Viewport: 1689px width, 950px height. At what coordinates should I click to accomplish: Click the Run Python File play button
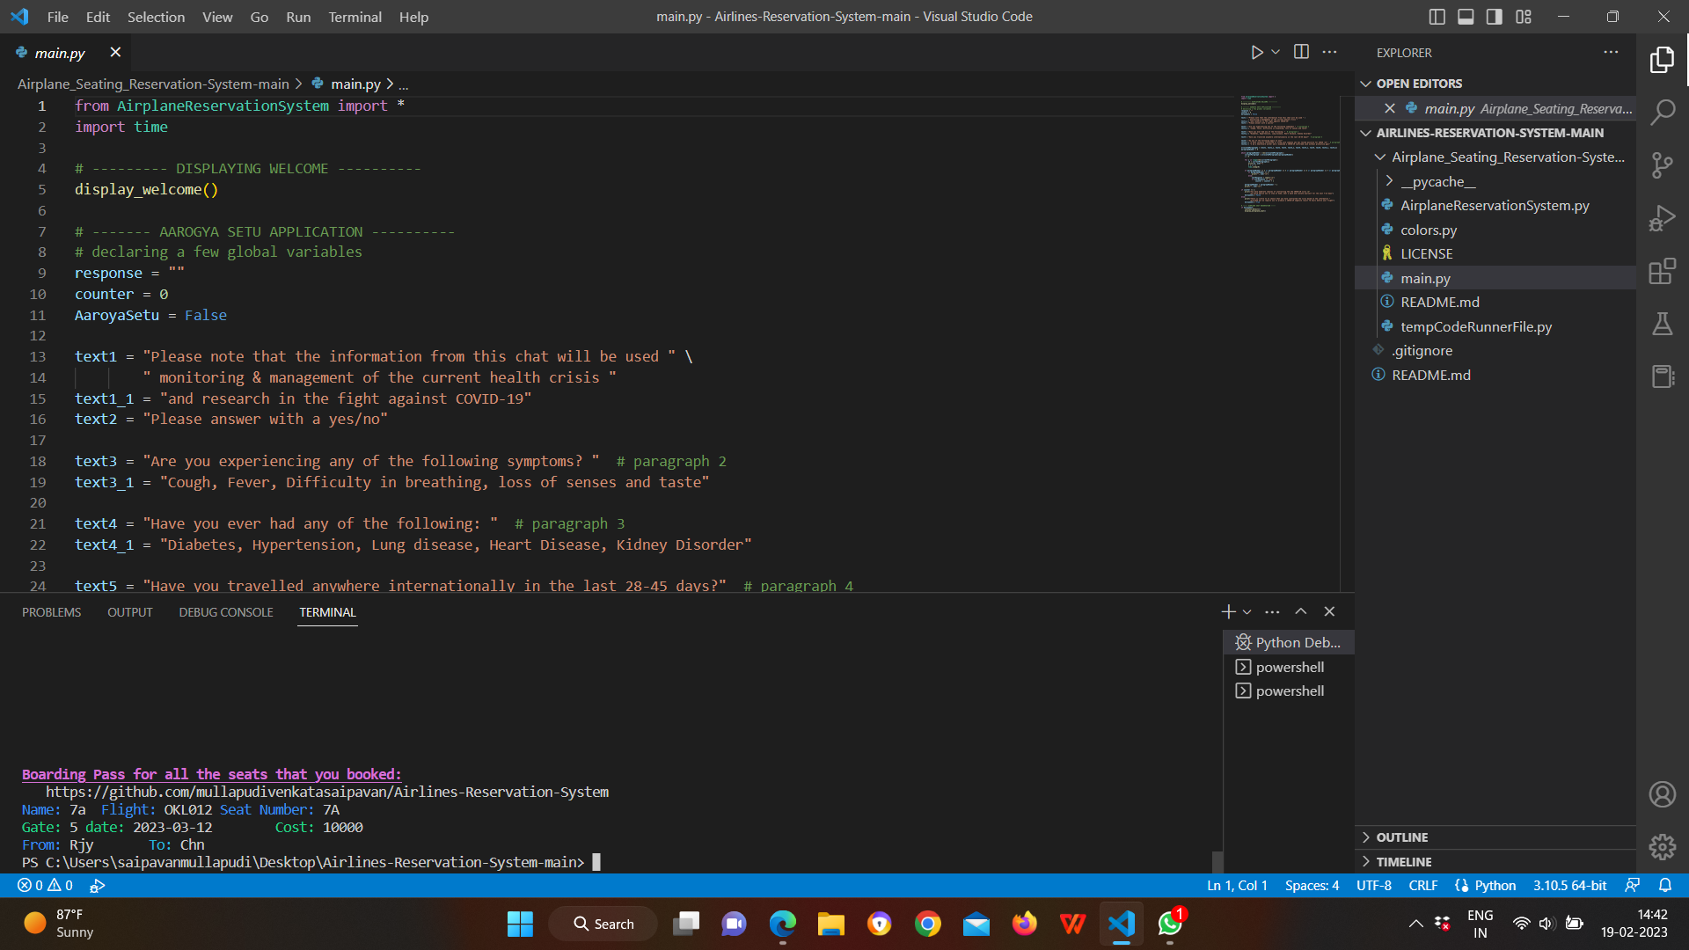[x=1256, y=53]
